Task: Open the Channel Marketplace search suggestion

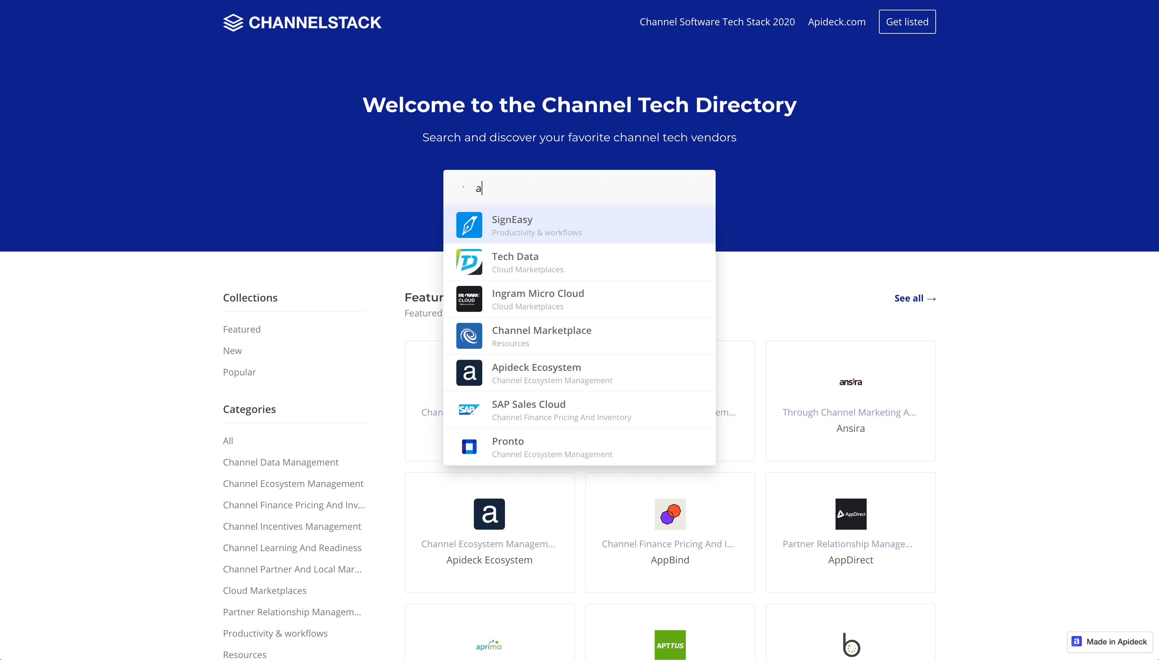Action: 542,336
